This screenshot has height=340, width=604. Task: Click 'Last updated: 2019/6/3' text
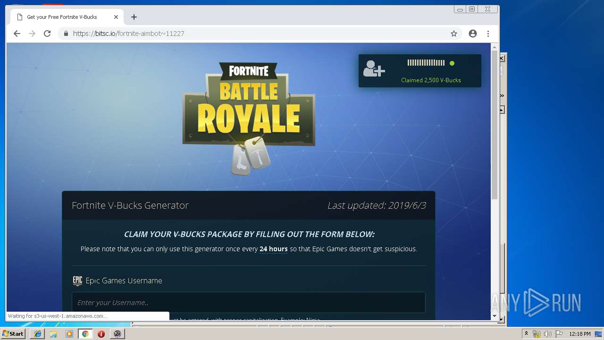377,205
